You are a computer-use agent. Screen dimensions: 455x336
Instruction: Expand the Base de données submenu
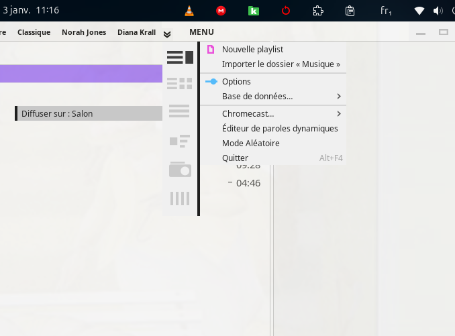click(x=257, y=97)
